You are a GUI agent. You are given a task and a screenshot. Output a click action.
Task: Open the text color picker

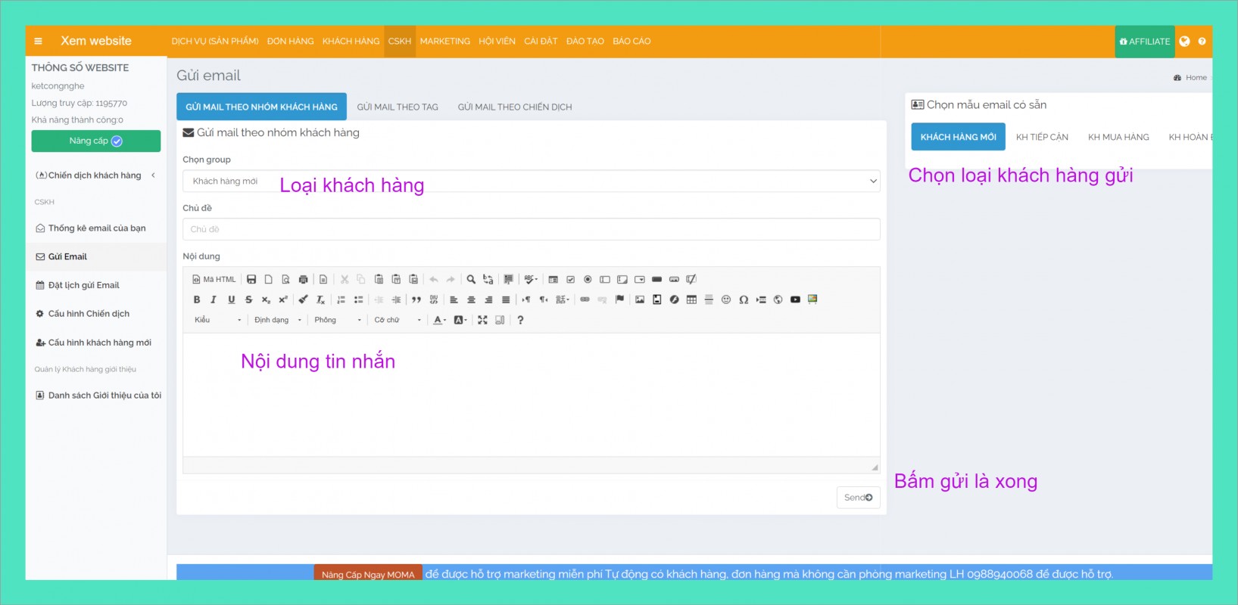[439, 320]
